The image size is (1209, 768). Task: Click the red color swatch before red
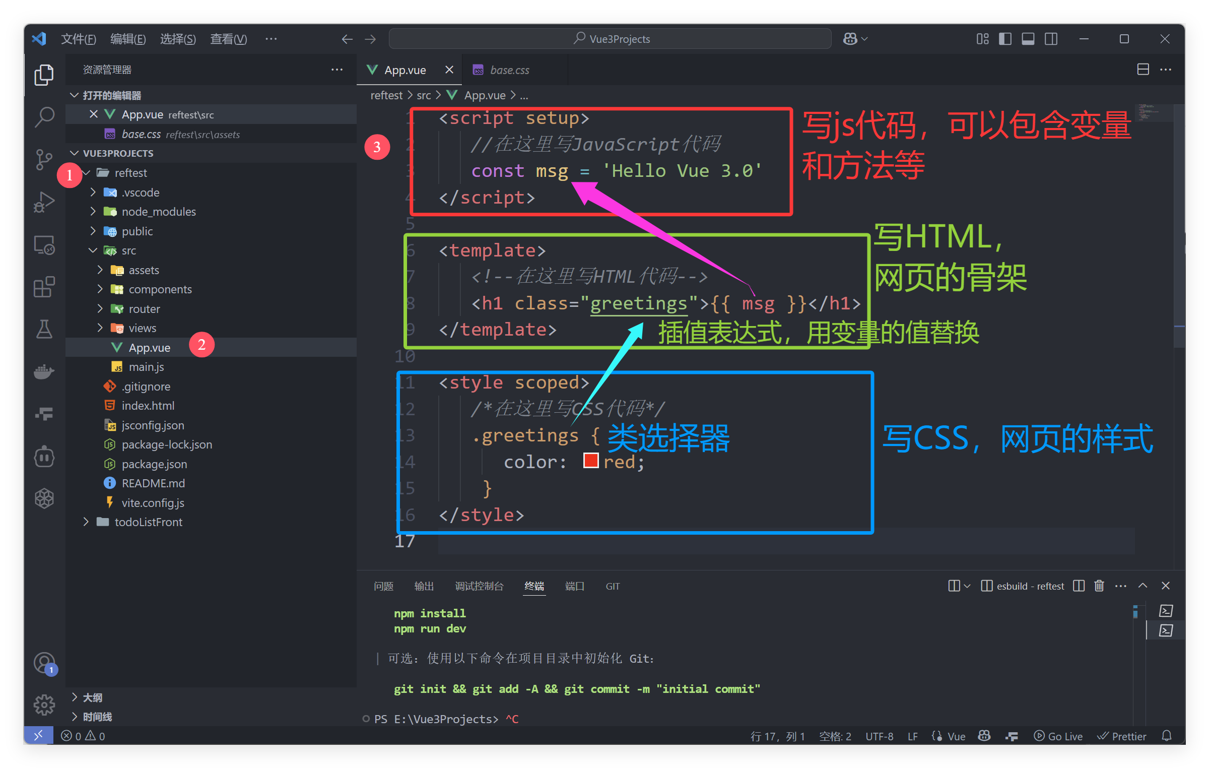590,461
